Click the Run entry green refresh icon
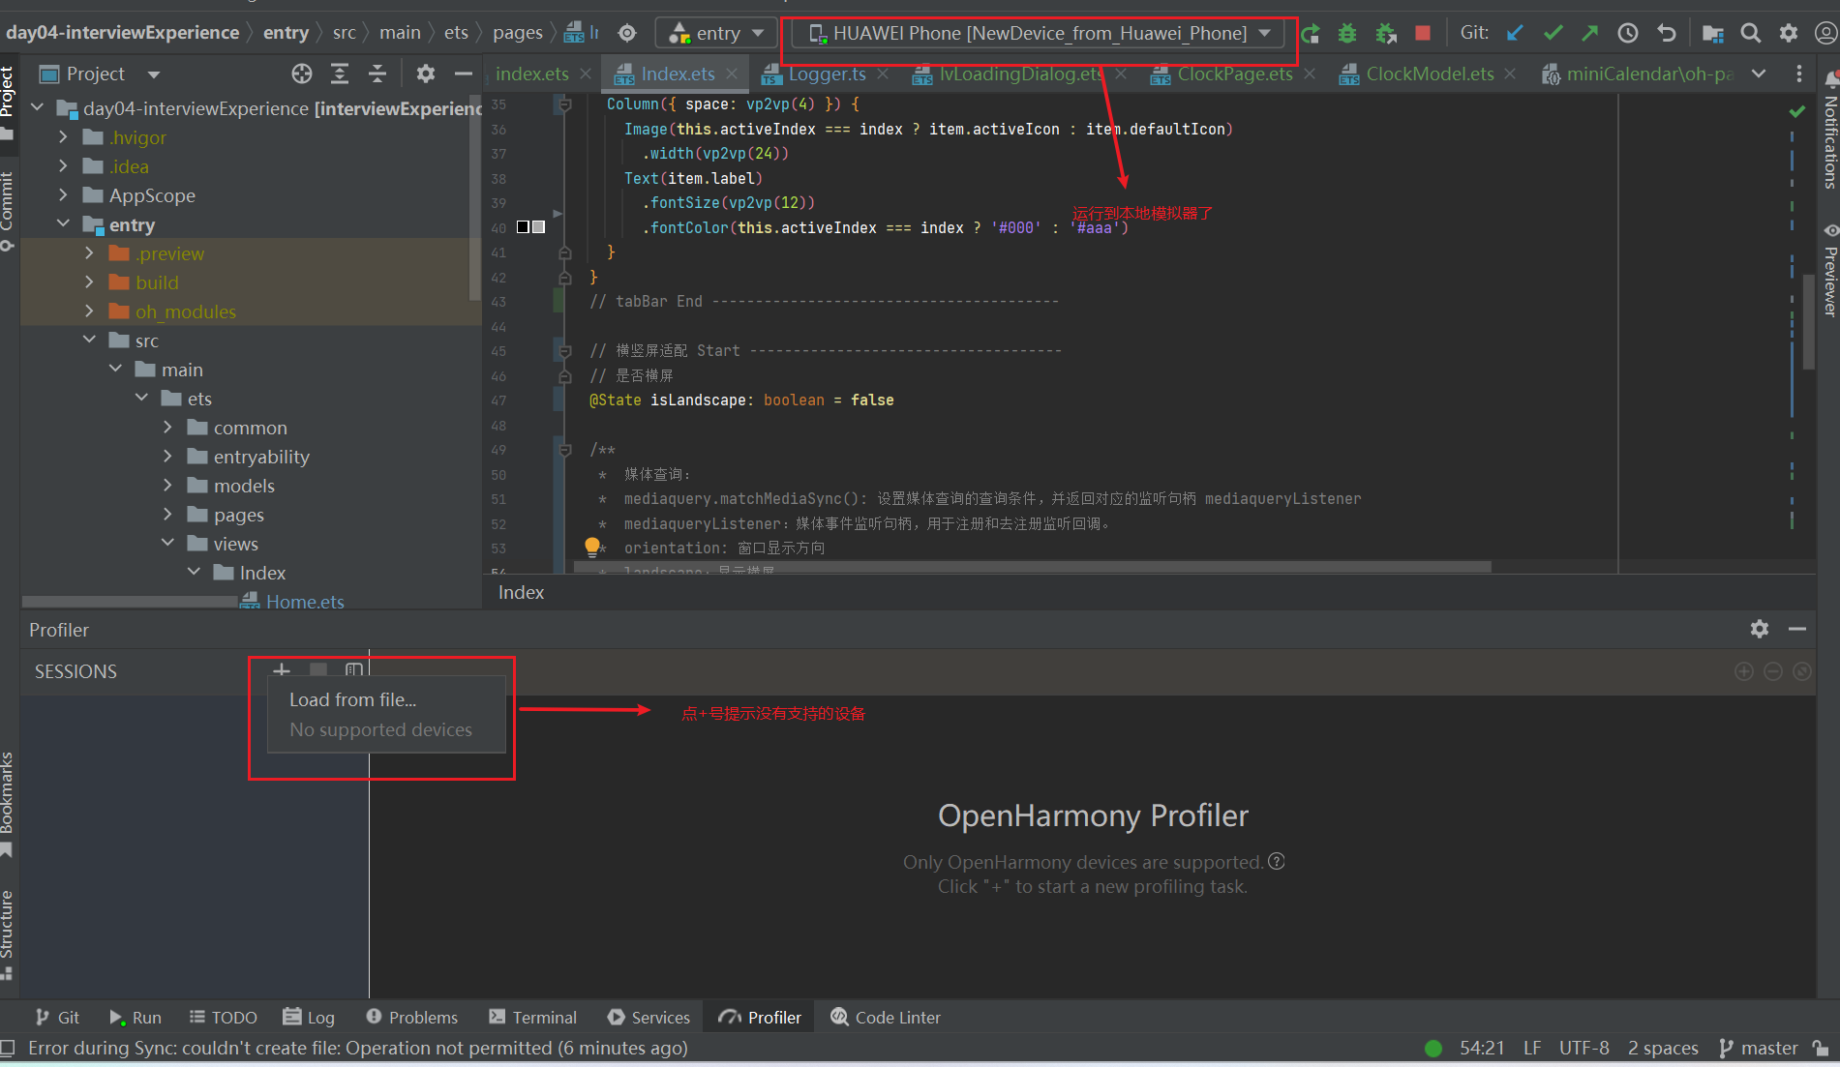Image resolution: width=1840 pixels, height=1067 pixels. pyautogui.click(x=1310, y=34)
